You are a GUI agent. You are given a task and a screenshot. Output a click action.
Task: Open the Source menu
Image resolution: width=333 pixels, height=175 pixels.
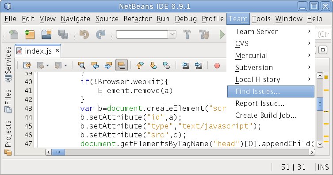coord(107,19)
